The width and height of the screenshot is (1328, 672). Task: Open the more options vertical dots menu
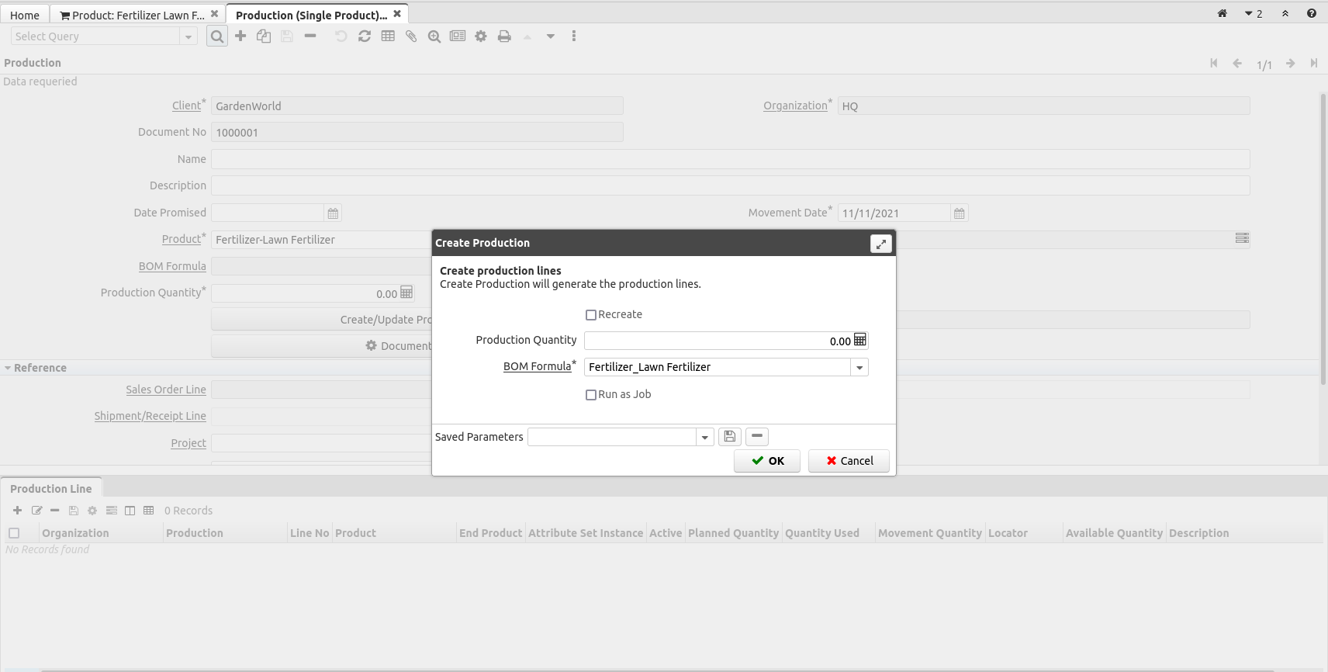point(574,36)
